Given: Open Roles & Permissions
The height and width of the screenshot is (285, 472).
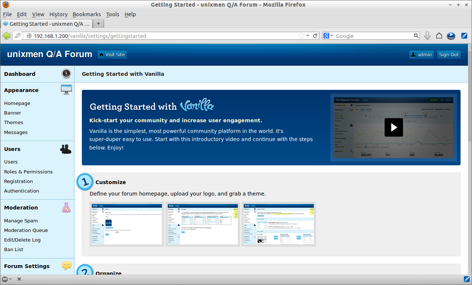Looking at the screenshot, I should (x=28, y=172).
